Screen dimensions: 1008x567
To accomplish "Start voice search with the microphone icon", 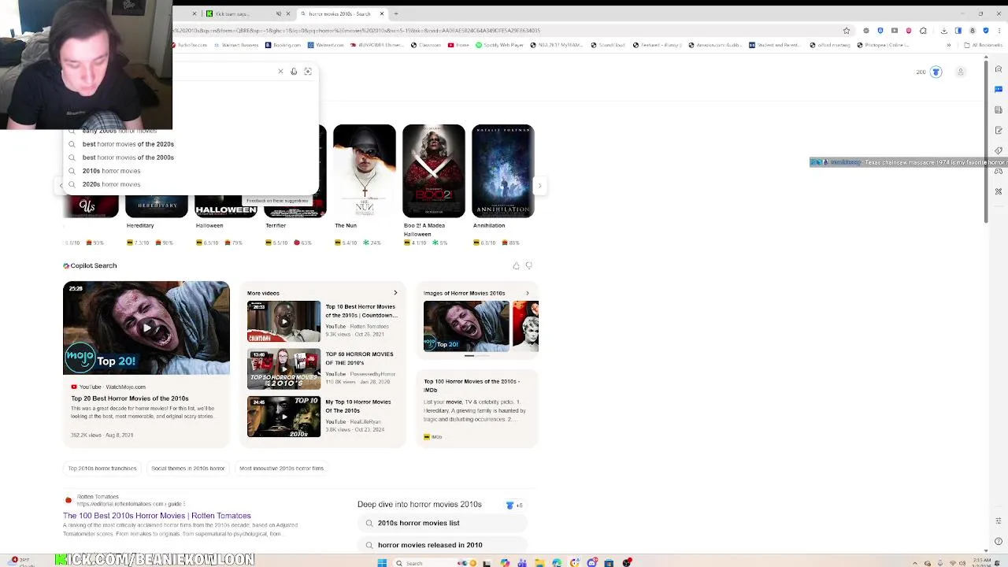I will pos(294,72).
